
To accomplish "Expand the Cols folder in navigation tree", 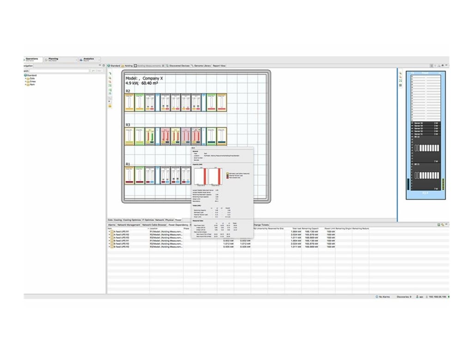I will 25,78.
